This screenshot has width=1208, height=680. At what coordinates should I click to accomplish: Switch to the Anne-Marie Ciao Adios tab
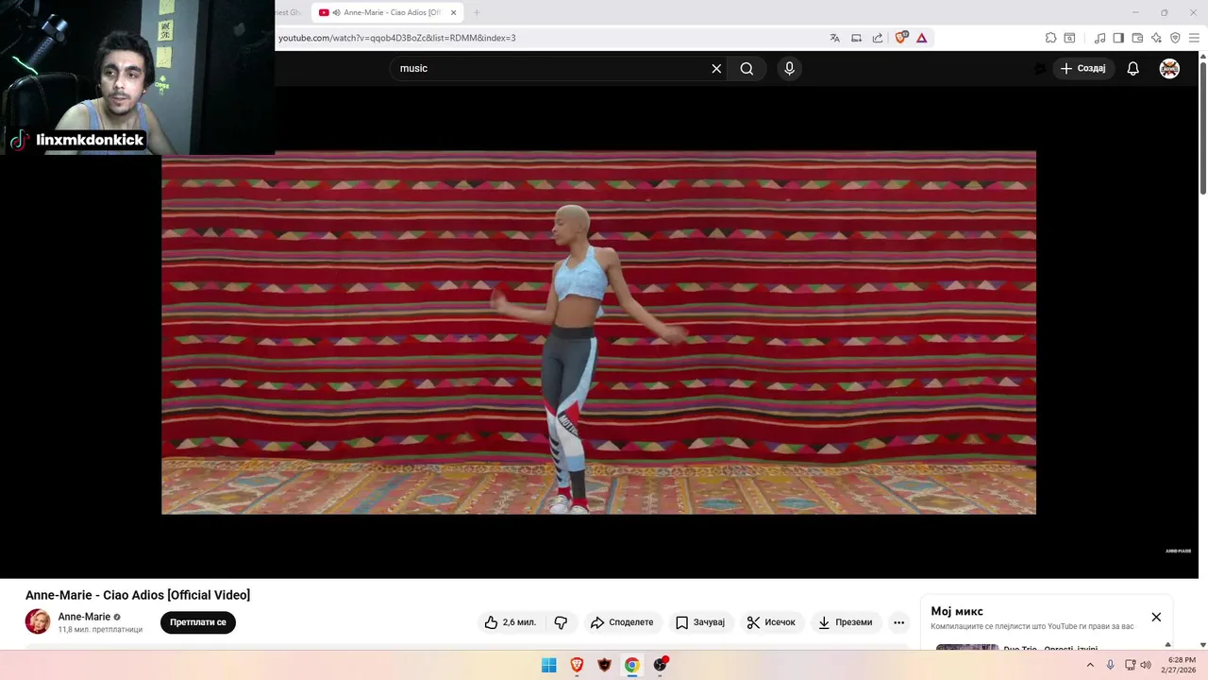385,12
